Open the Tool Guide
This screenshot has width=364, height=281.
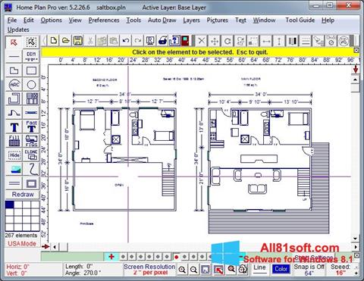[300, 20]
